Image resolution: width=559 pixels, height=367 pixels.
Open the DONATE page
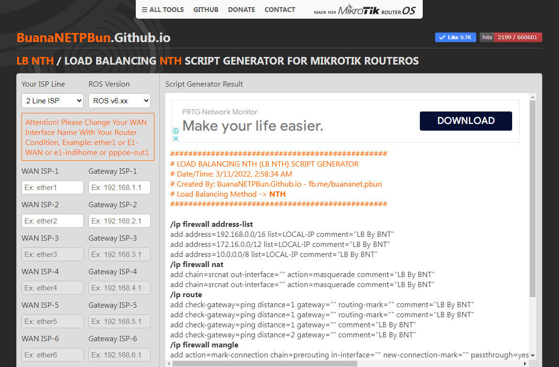click(241, 9)
